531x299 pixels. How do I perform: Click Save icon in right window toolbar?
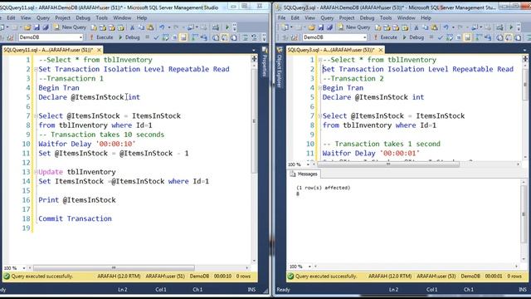click(x=321, y=27)
